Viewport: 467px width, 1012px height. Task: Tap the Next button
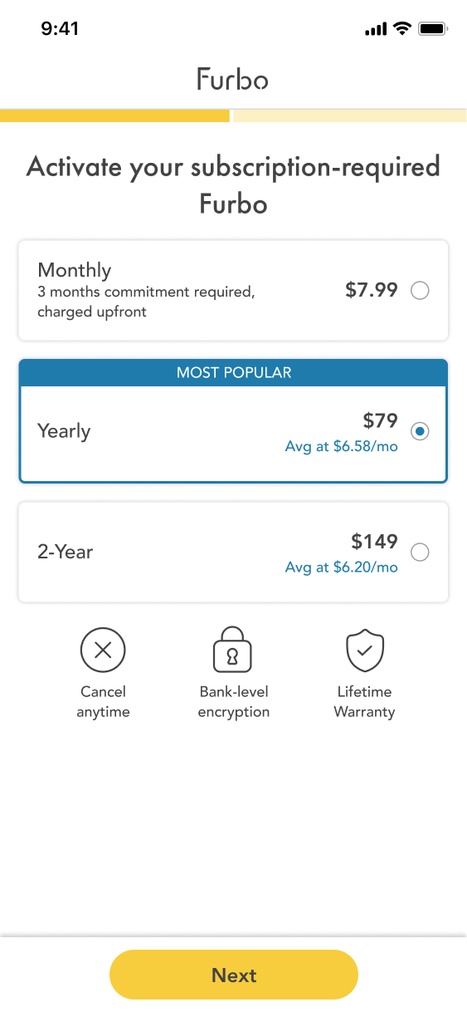(x=234, y=975)
